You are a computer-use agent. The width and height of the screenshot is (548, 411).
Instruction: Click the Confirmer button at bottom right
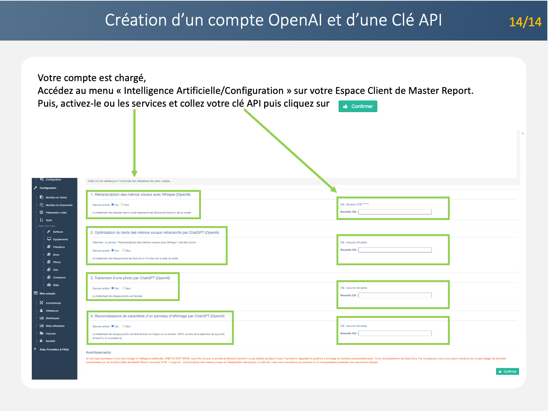coord(507,372)
